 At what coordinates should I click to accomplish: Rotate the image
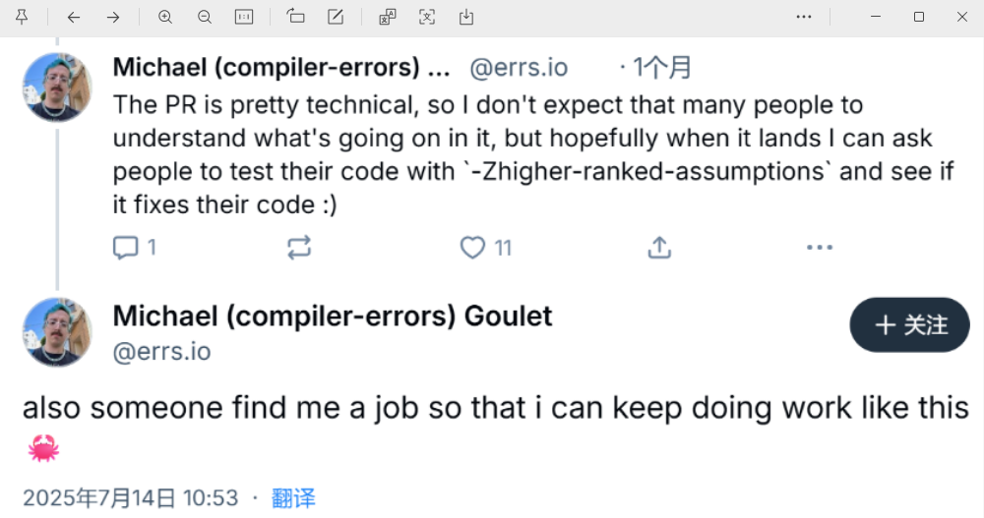tap(295, 17)
